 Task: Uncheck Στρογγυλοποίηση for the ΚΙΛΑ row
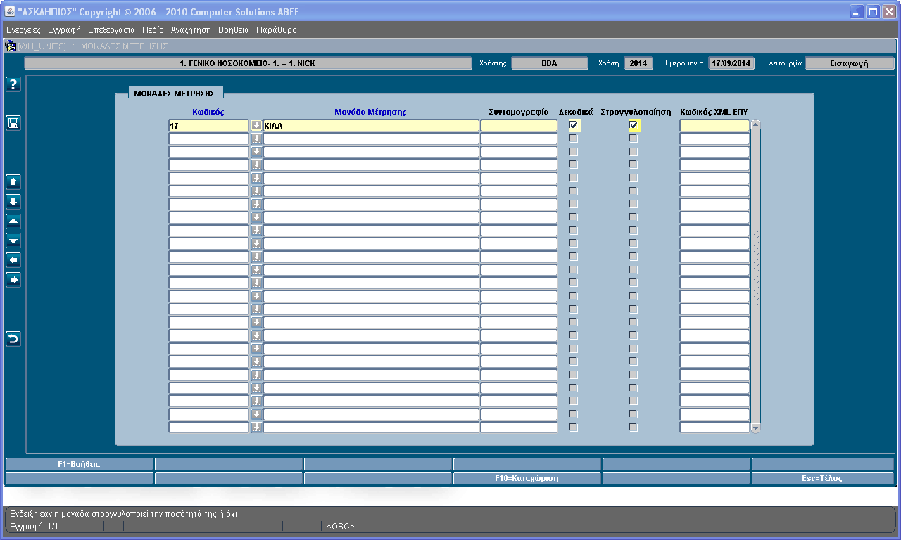634,125
